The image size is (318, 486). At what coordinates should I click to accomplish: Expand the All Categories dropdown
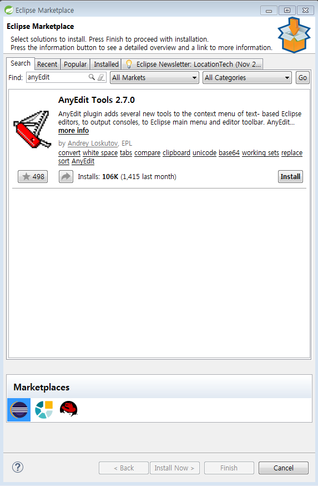247,77
